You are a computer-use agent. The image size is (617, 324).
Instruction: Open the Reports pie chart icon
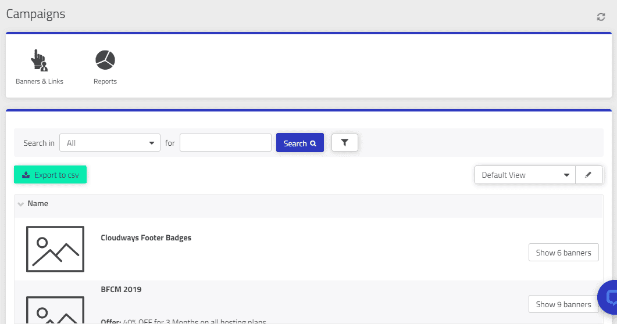click(105, 60)
